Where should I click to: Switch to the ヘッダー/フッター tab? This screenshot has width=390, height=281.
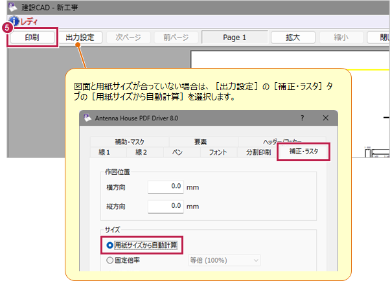point(282,141)
